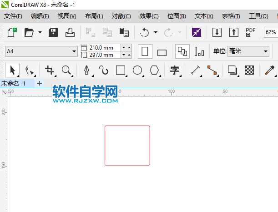Open the 效果(C) menu
The image size is (278, 212).
pyautogui.click(x=149, y=16)
